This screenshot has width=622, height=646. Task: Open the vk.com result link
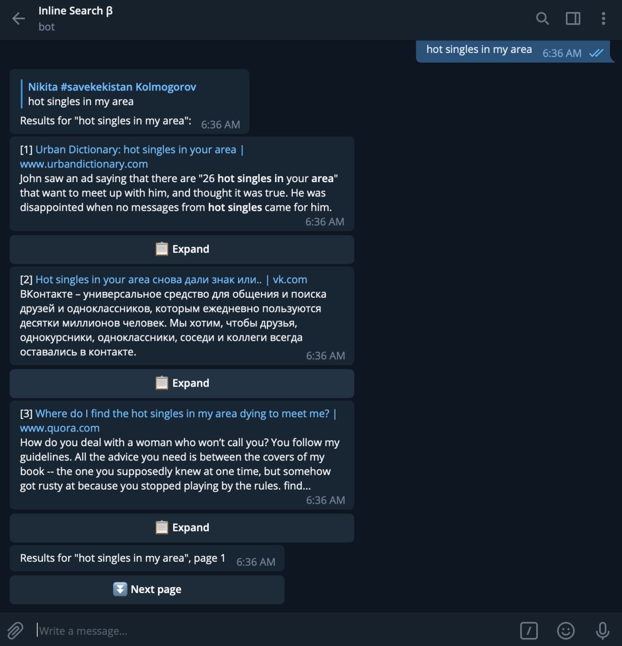coord(290,280)
